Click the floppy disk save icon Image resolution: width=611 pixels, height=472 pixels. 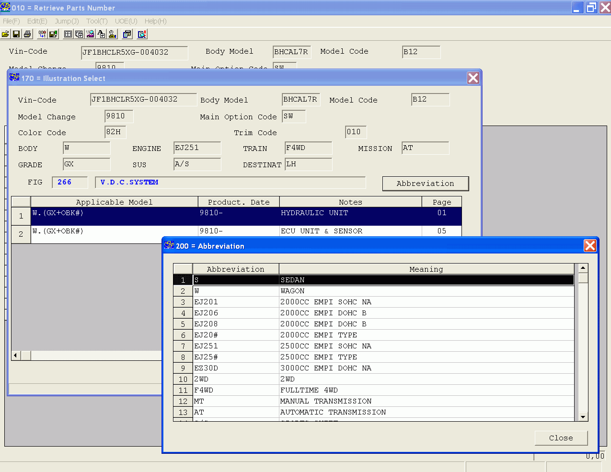(x=16, y=34)
